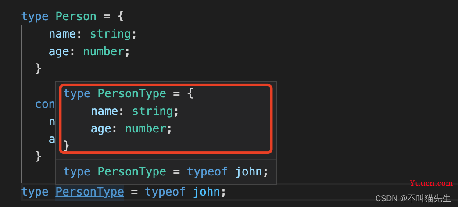The width and height of the screenshot is (458, 207).
Task: Click typeof keyword in the tooltip's lower section
Action: point(208,171)
